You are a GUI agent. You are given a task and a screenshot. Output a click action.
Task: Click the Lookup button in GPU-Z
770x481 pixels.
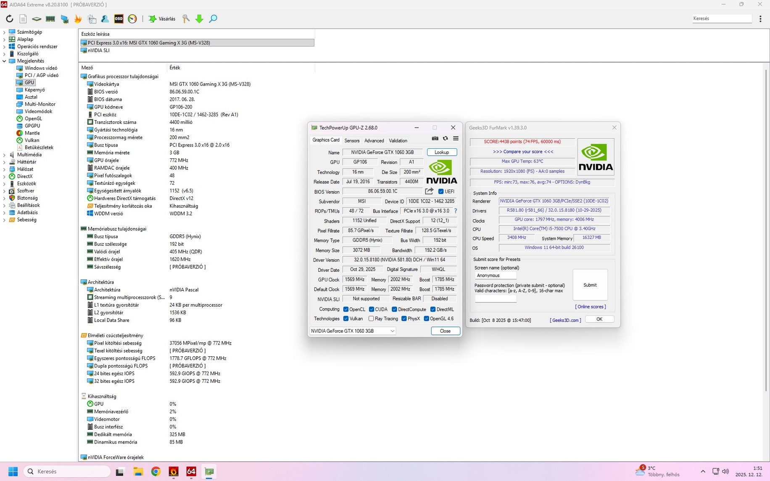pos(442,152)
